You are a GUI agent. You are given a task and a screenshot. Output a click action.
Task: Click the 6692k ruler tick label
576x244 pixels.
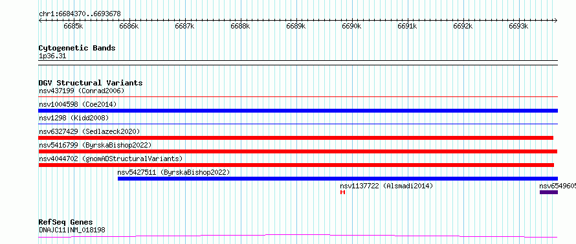463,26
